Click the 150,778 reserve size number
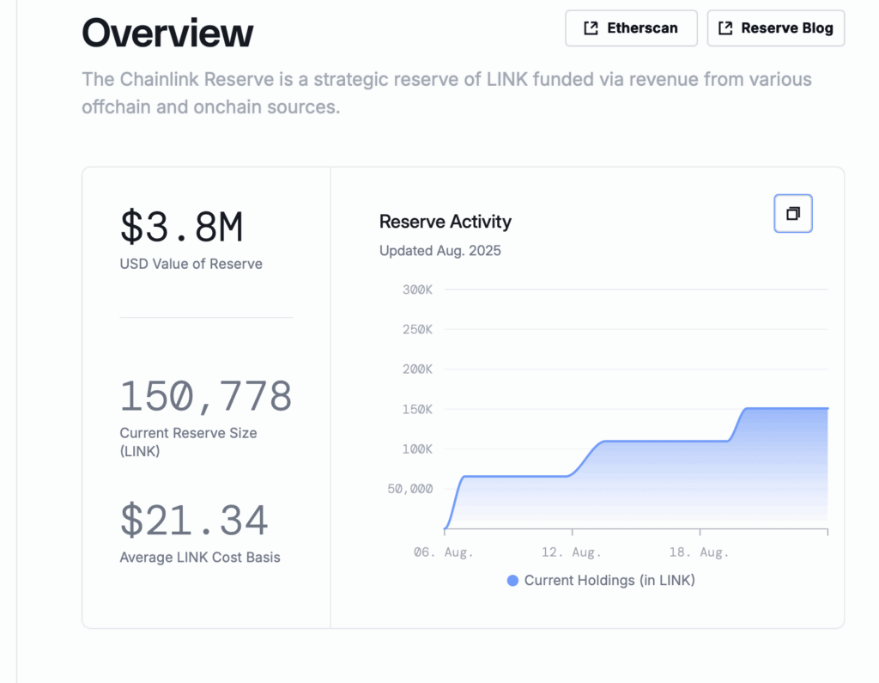Viewport: 879px width, 683px height. (x=206, y=396)
